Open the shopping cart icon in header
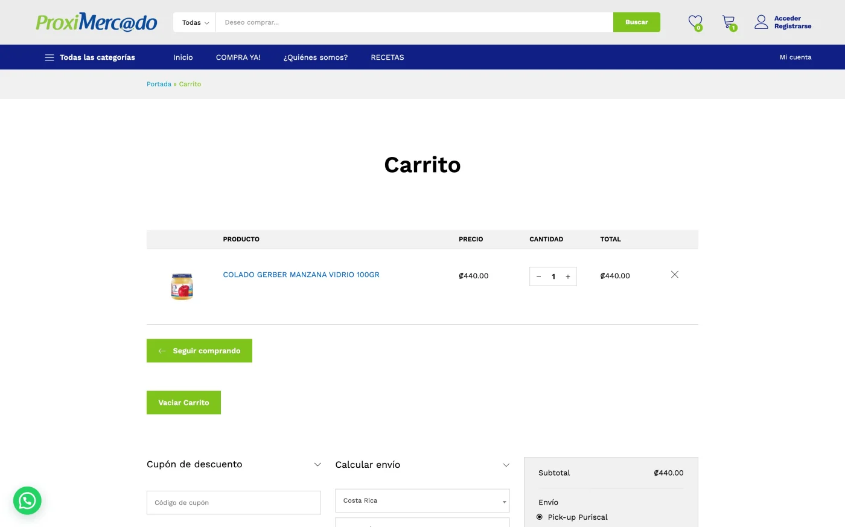 729,22
